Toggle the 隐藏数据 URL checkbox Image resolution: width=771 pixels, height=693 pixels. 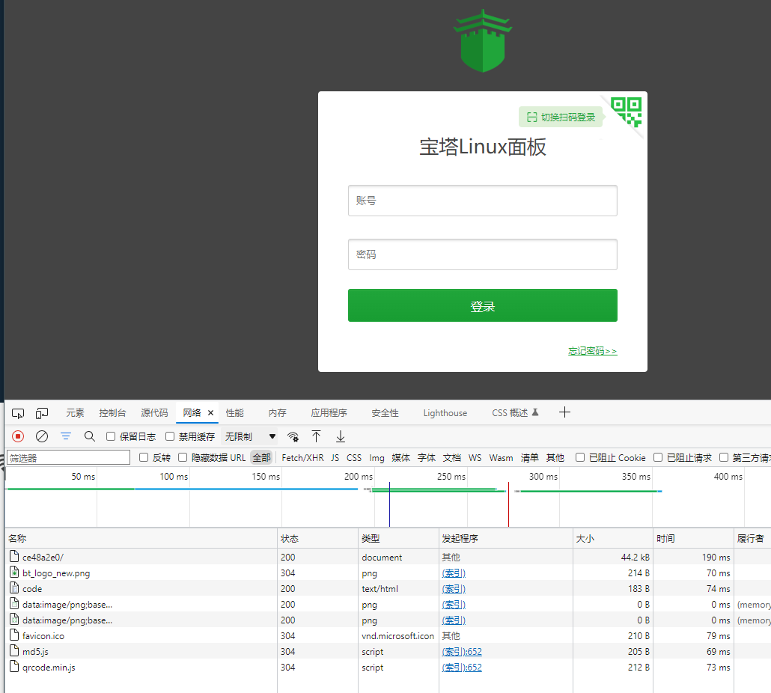click(x=183, y=457)
